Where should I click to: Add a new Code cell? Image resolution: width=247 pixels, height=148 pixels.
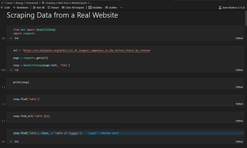click(x=5, y=7)
